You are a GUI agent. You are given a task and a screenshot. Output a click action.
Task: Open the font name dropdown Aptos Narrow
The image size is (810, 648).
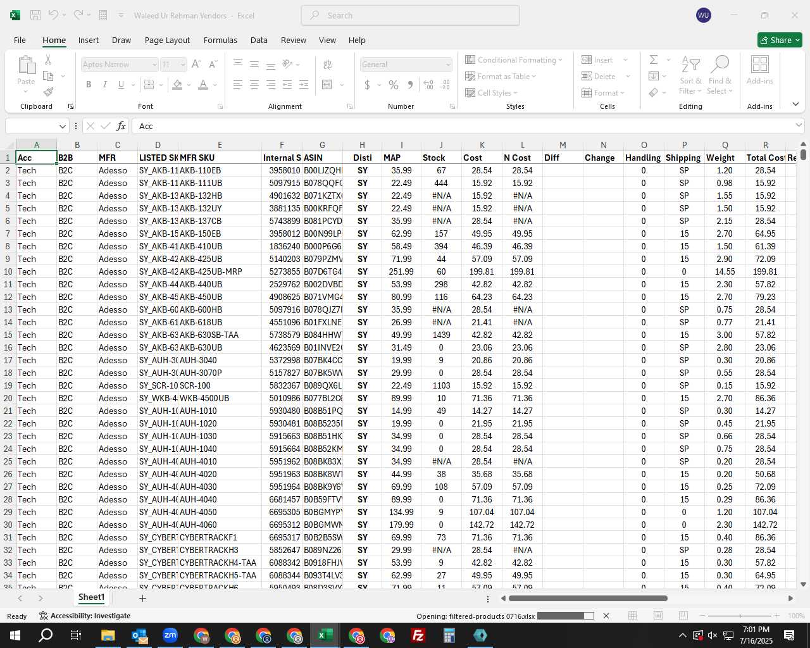(x=154, y=65)
